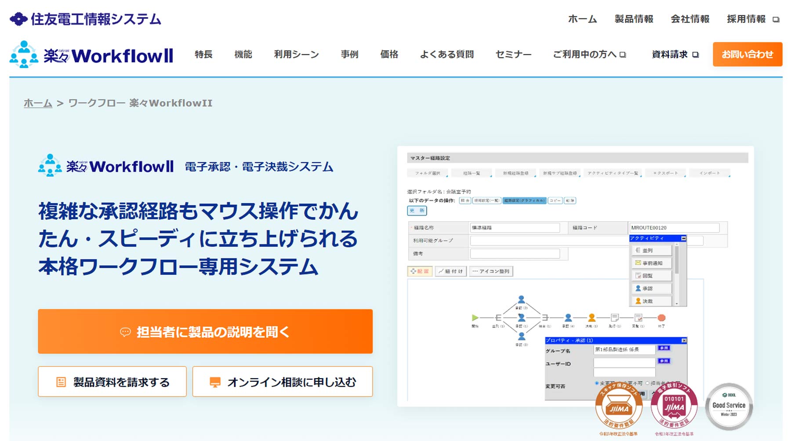Open 採用情報 page
791x441 pixels.
point(746,19)
